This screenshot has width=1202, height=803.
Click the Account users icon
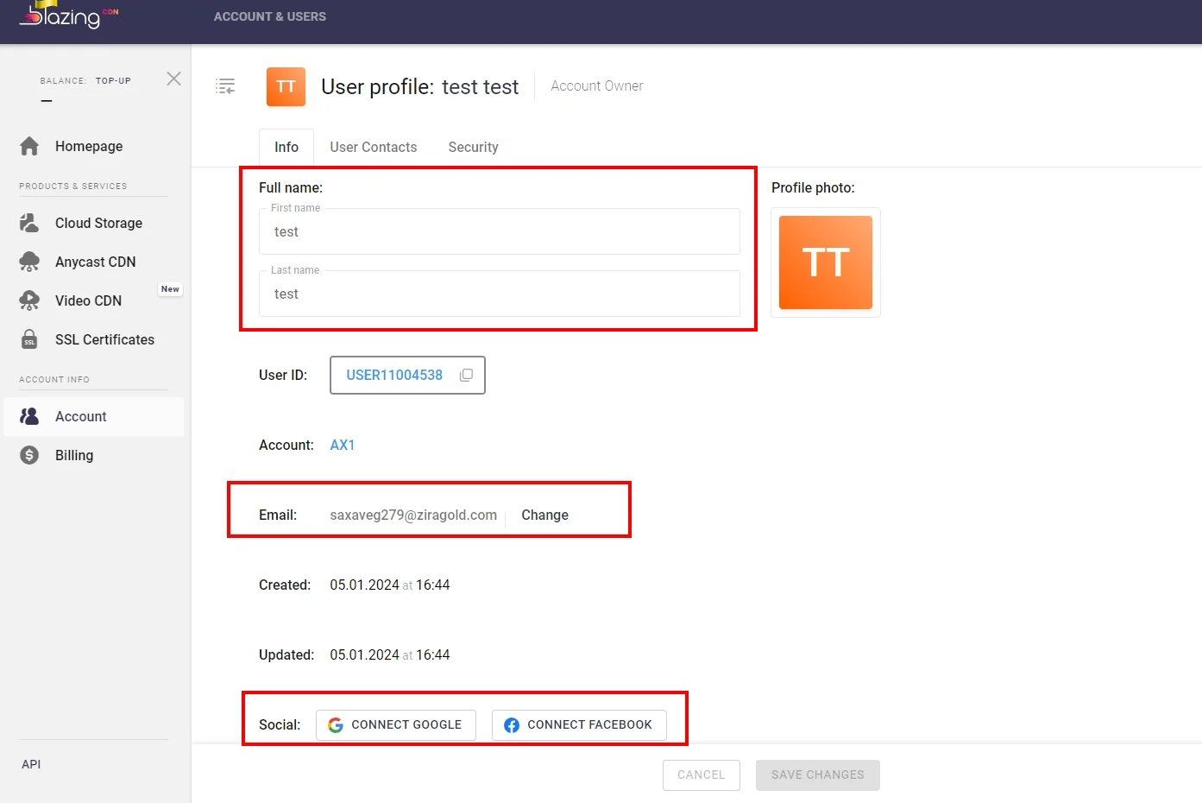(x=29, y=416)
